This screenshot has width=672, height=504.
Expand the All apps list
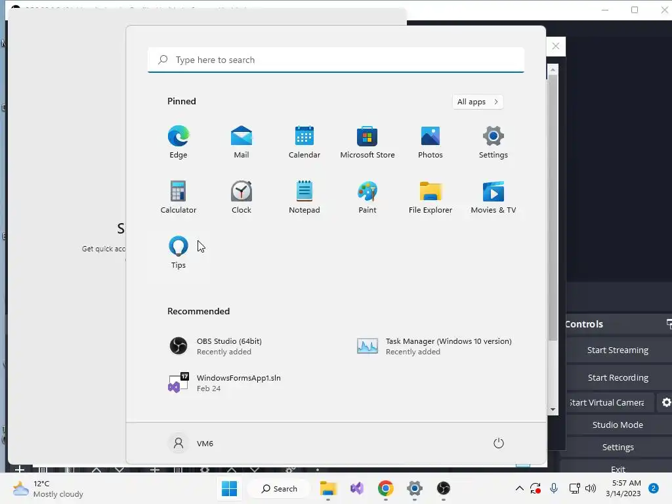(478, 102)
